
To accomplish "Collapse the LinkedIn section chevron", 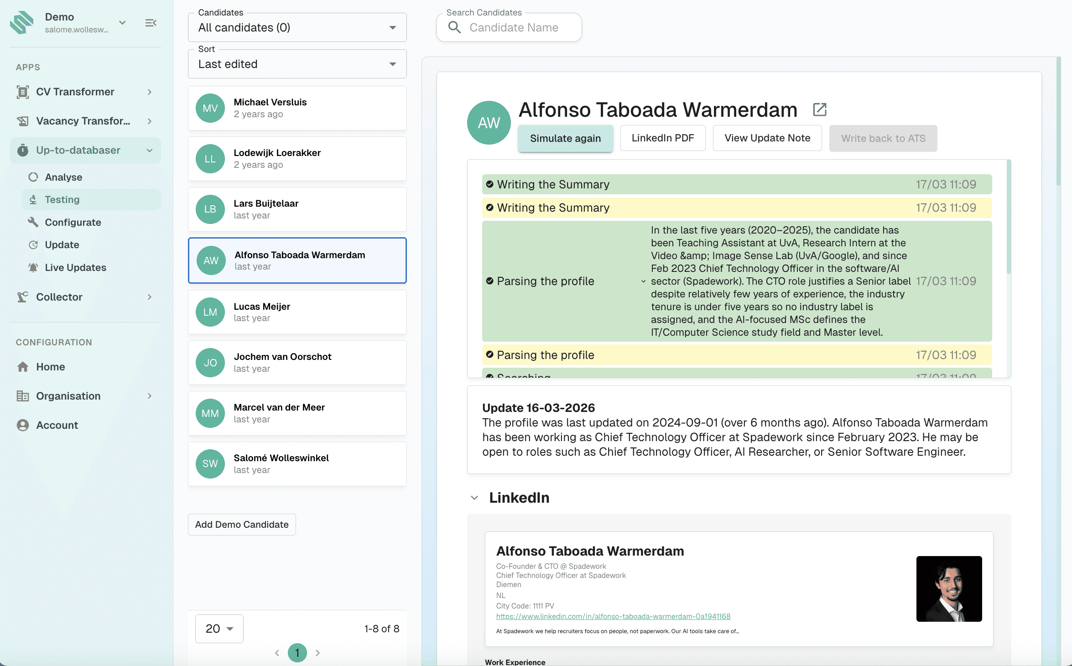I will (x=474, y=498).
